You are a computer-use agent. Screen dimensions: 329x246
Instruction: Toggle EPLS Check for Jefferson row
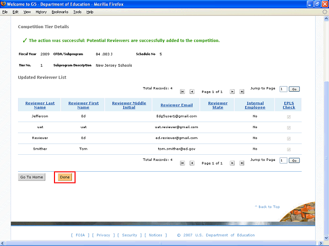pyautogui.click(x=289, y=117)
